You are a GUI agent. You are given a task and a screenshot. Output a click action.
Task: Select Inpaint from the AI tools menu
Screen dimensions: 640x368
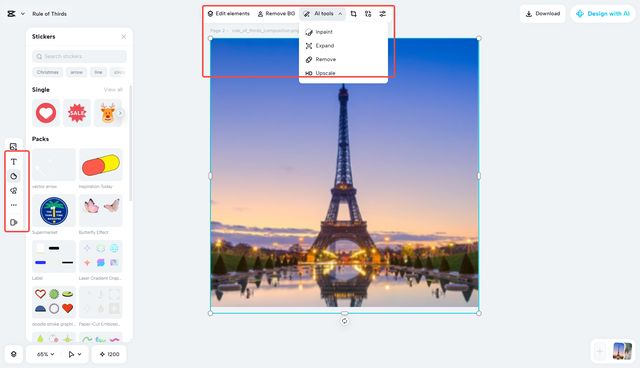pos(324,32)
